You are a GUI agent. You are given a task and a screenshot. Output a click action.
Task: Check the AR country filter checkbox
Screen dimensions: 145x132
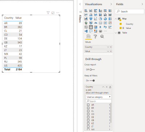pyautogui.click(x=88, y=105)
